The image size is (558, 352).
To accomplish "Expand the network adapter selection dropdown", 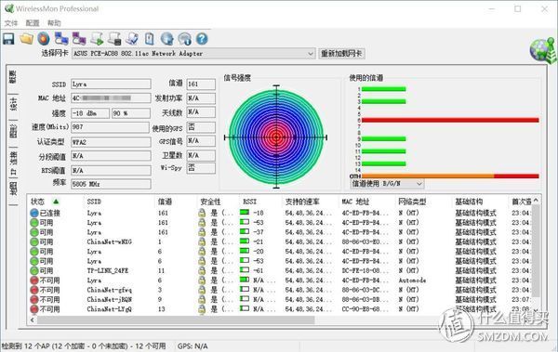I will [311, 54].
